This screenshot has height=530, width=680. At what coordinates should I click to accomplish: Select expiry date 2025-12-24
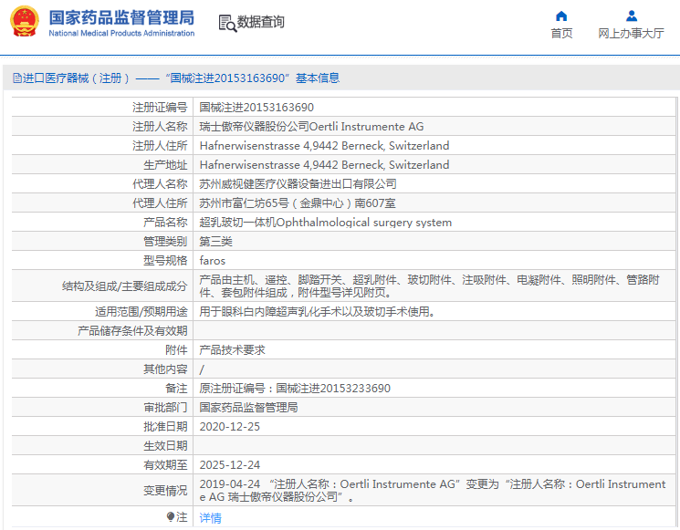coord(229,465)
